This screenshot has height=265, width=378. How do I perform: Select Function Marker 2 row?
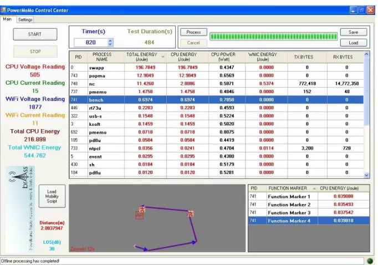[x=309, y=205]
